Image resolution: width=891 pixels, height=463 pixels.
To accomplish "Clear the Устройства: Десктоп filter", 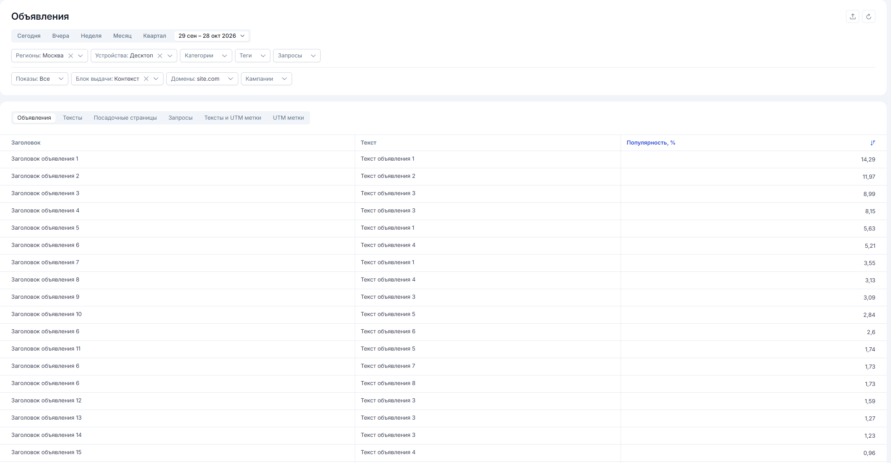I will (x=160, y=56).
